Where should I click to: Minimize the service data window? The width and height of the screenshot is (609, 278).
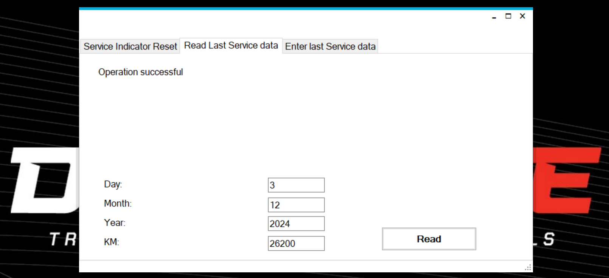tap(494, 16)
